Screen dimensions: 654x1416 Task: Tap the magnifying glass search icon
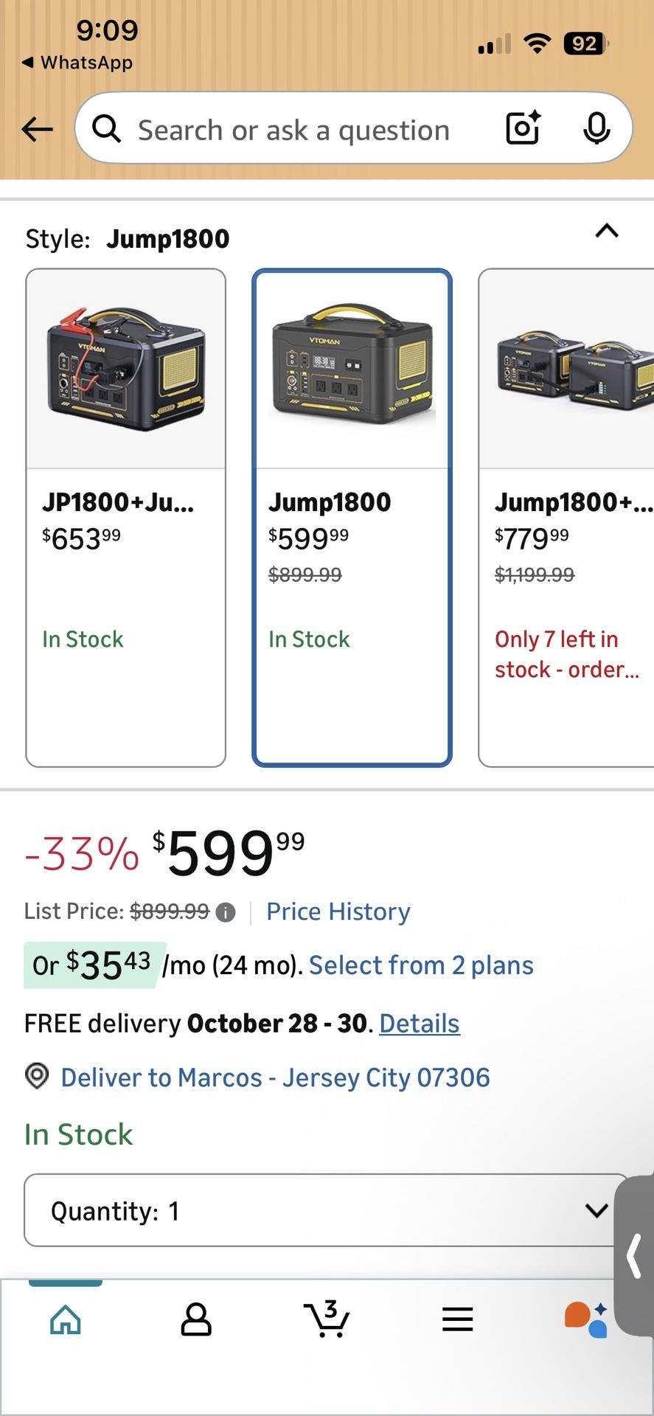(x=105, y=128)
